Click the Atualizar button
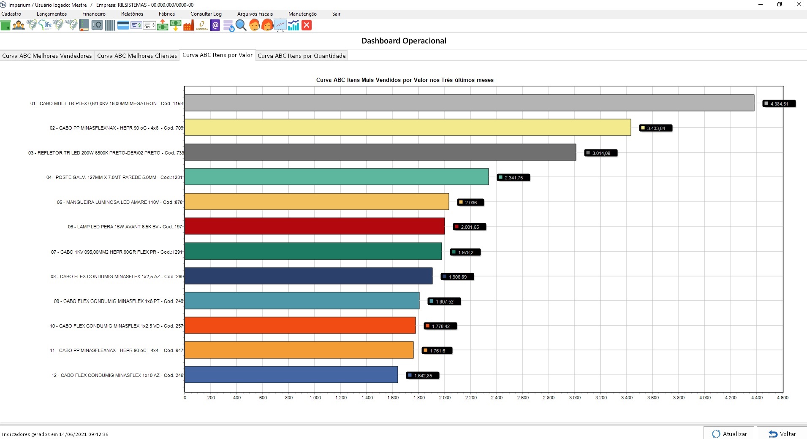 click(x=729, y=434)
